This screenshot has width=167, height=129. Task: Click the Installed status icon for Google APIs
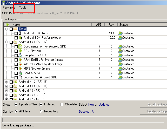(x=121, y=73)
